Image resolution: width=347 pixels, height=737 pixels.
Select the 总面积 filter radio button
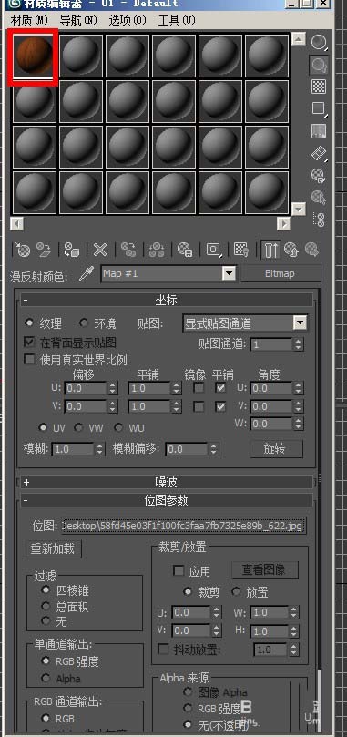coord(46,606)
